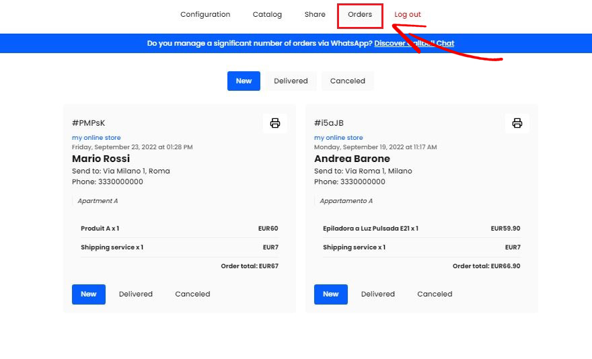Set Andrea Barone's order status to New
The image size is (592, 359).
coord(331,294)
